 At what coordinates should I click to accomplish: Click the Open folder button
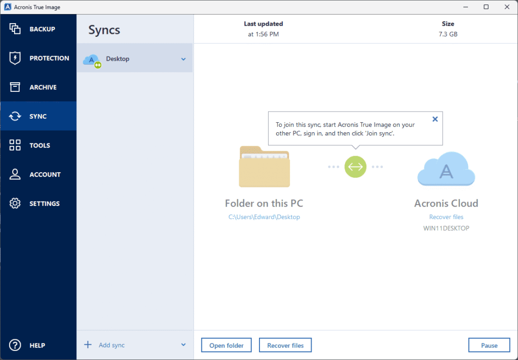(226, 345)
